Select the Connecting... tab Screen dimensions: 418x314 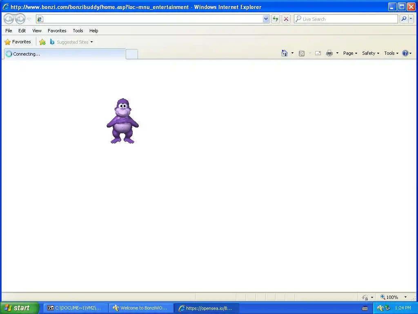pyautogui.click(x=65, y=54)
